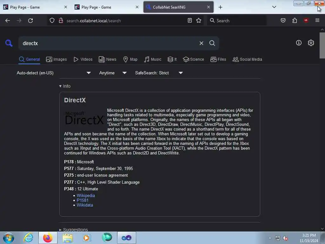
Task: Open the Wikipedia link
Action: pos(86,195)
